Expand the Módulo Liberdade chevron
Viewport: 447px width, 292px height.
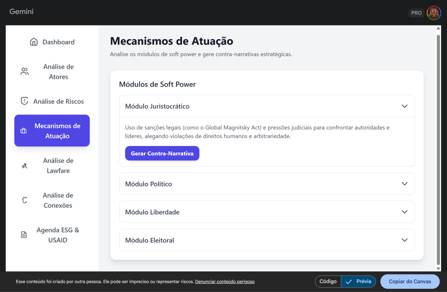click(x=404, y=212)
